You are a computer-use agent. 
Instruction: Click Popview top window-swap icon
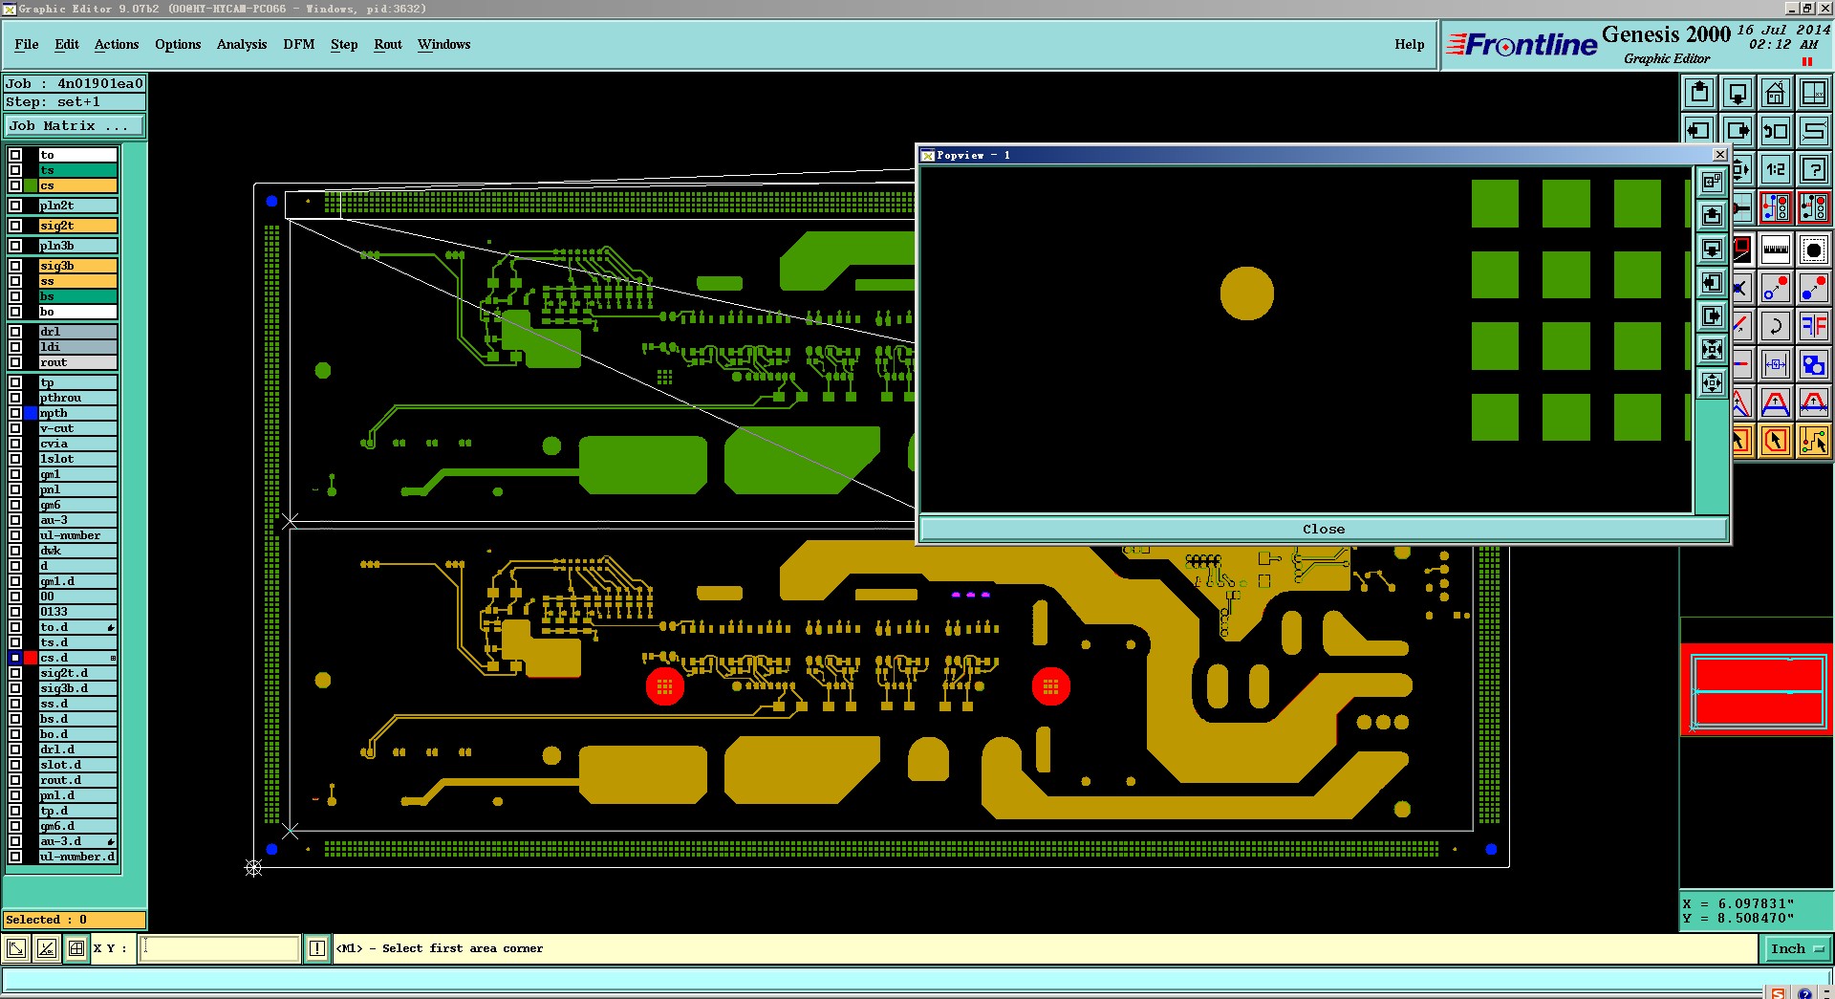click(x=1712, y=183)
